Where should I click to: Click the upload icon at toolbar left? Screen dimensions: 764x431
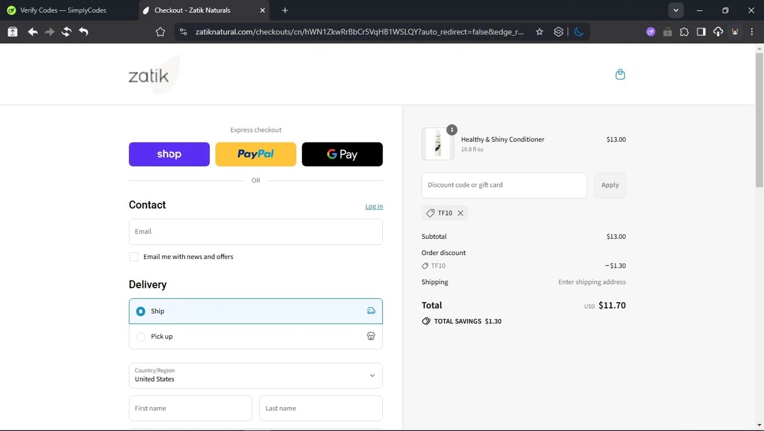13,32
